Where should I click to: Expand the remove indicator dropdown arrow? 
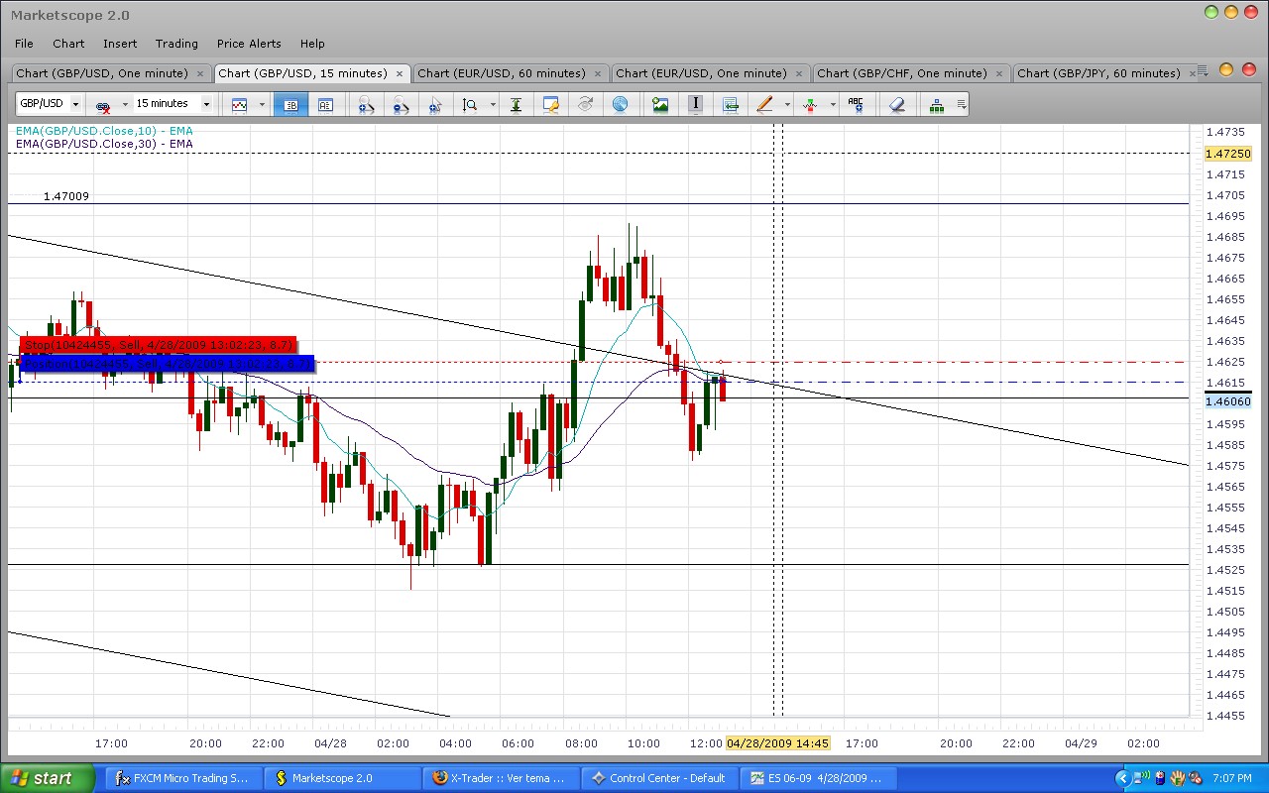click(125, 104)
